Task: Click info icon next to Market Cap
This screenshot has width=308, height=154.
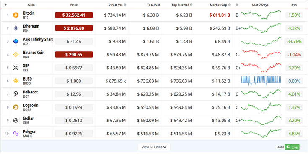Action: [229, 5]
